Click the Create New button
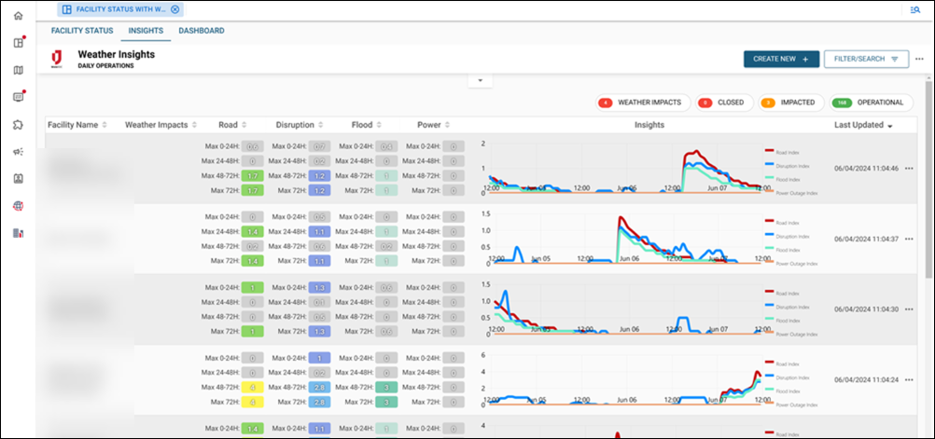 (781, 59)
